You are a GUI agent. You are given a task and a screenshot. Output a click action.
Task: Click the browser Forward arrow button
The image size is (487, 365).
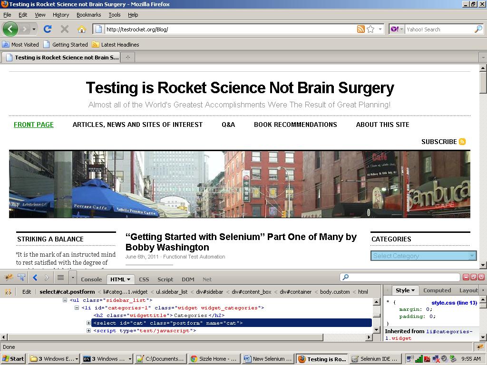24,29
